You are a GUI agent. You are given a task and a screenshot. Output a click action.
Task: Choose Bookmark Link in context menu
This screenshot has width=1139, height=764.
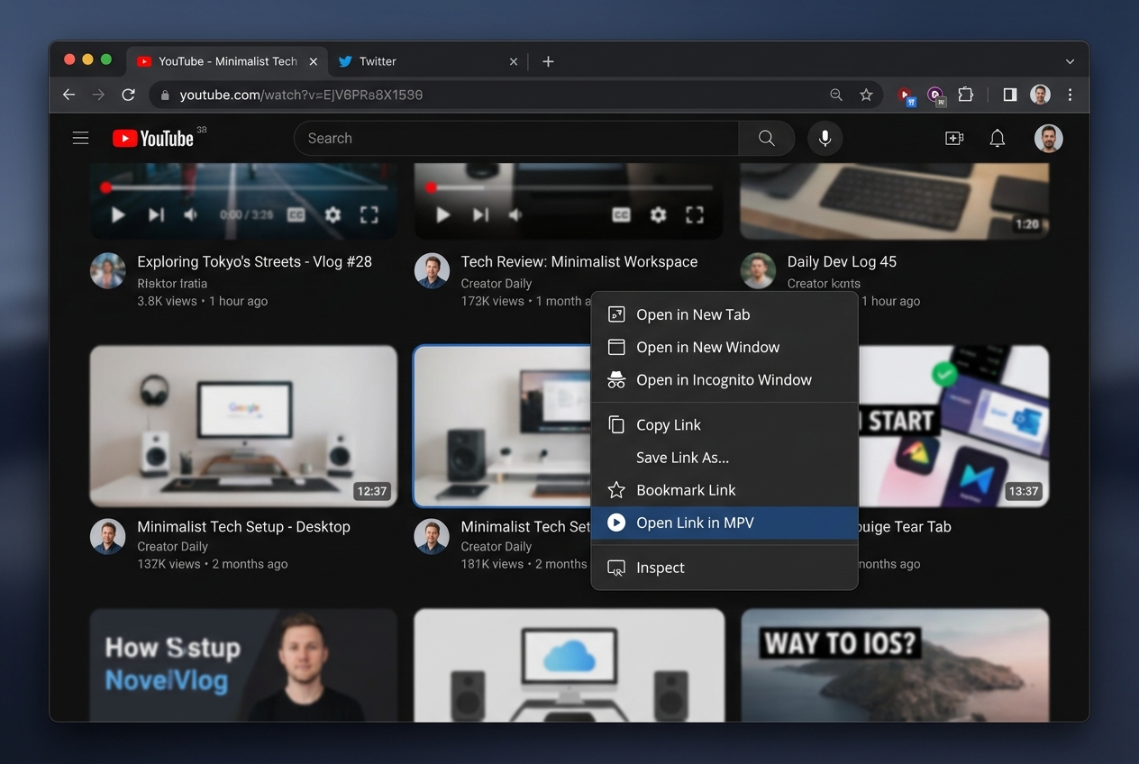click(724, 489)
